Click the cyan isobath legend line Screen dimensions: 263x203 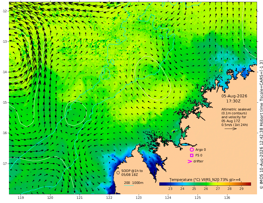point(129,186)
